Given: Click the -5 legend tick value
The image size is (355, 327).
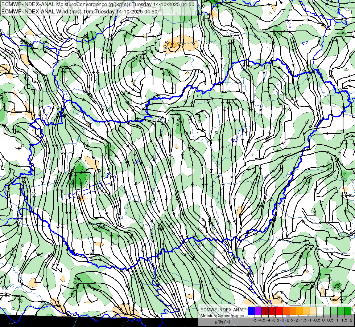Looking at the screenshot, I should click(x=255, y=320).
